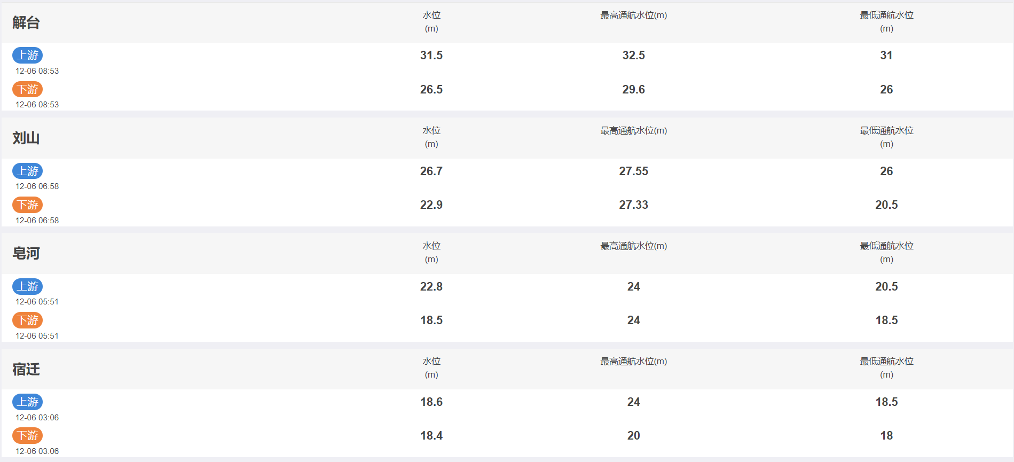Select the 上游 badge under 宿迁
1014x462 pixels.
27,402
